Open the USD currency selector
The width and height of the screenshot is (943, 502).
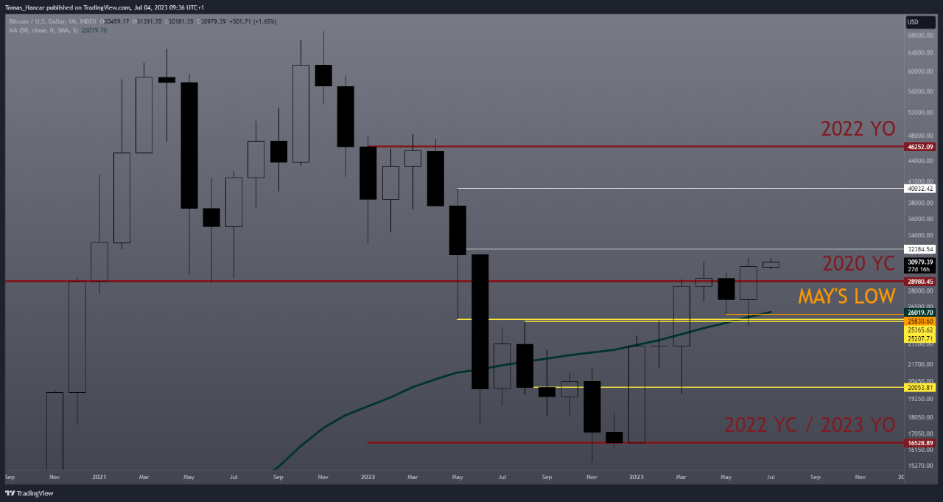pyautogui.click(x=921, y=22)
